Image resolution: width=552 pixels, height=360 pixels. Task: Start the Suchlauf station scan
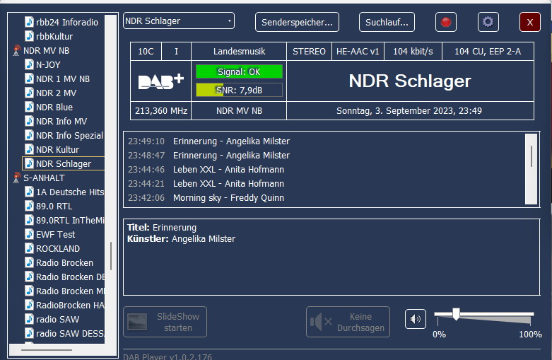coord(387,22)
